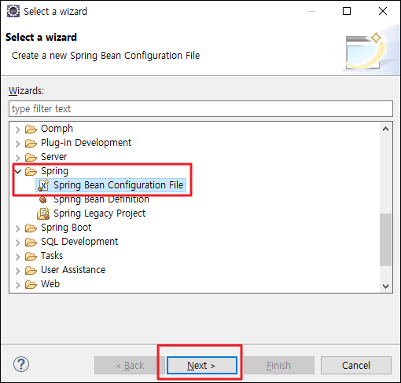Select the SQL Development label
401x383 pixels.
pos(79,242)
